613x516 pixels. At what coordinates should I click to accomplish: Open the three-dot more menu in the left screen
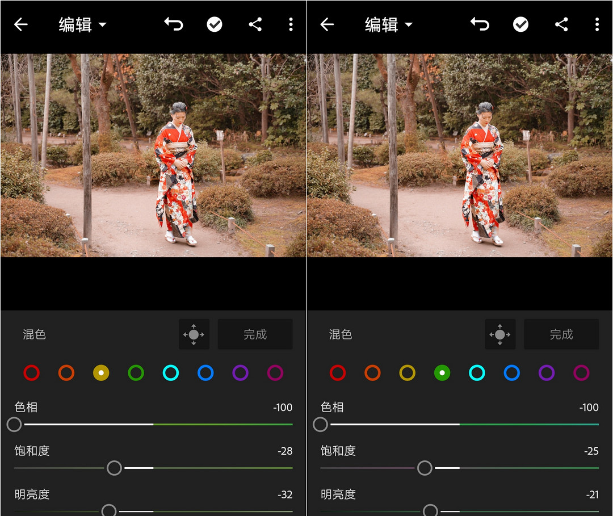tap(291, 24)
